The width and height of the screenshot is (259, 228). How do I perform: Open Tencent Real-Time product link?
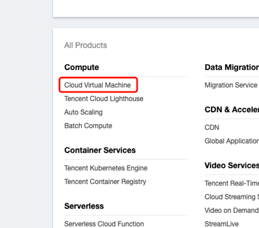(x=232, y=183)
